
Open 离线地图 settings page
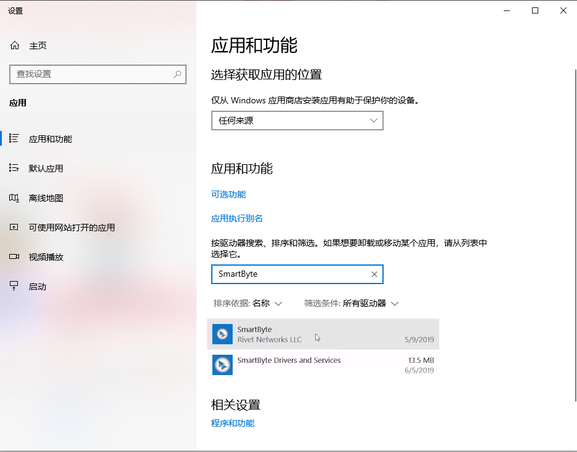pyautogui.click(x=46, y=198)
